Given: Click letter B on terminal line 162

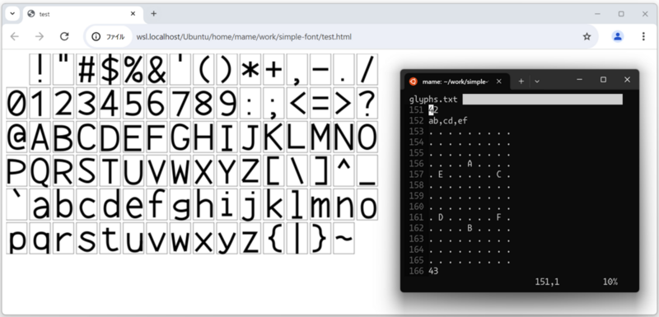Looking at the screenshot, I should pyautogui.click(x=470, y=228).
